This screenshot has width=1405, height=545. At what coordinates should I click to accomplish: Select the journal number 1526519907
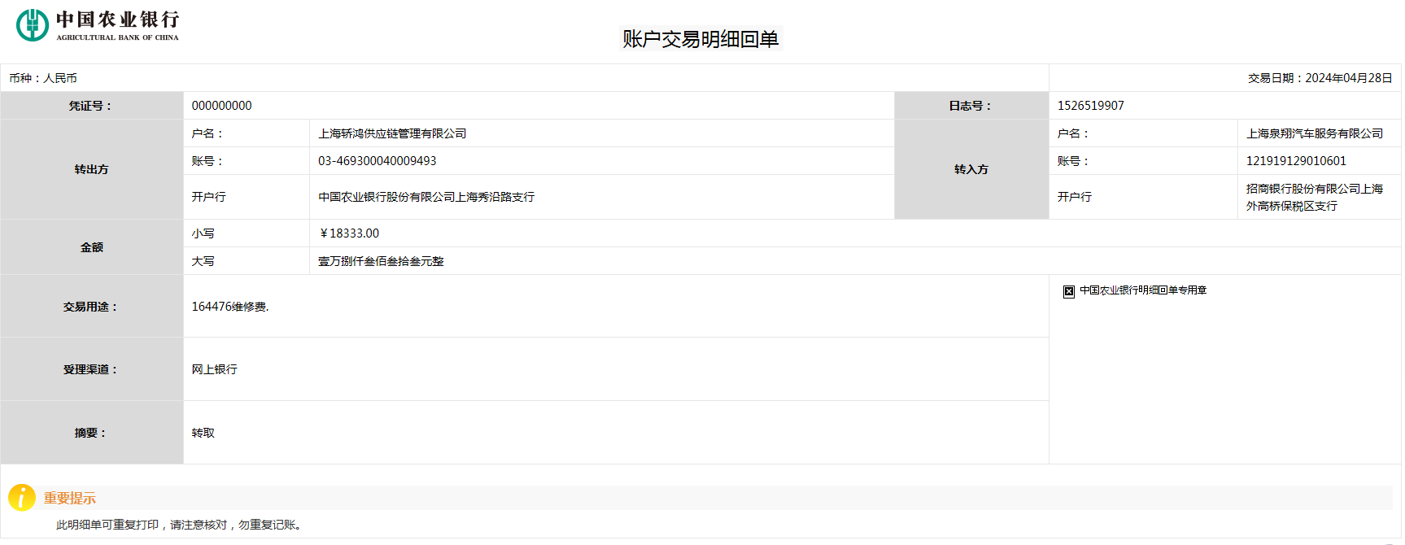tap(1090, 106)
